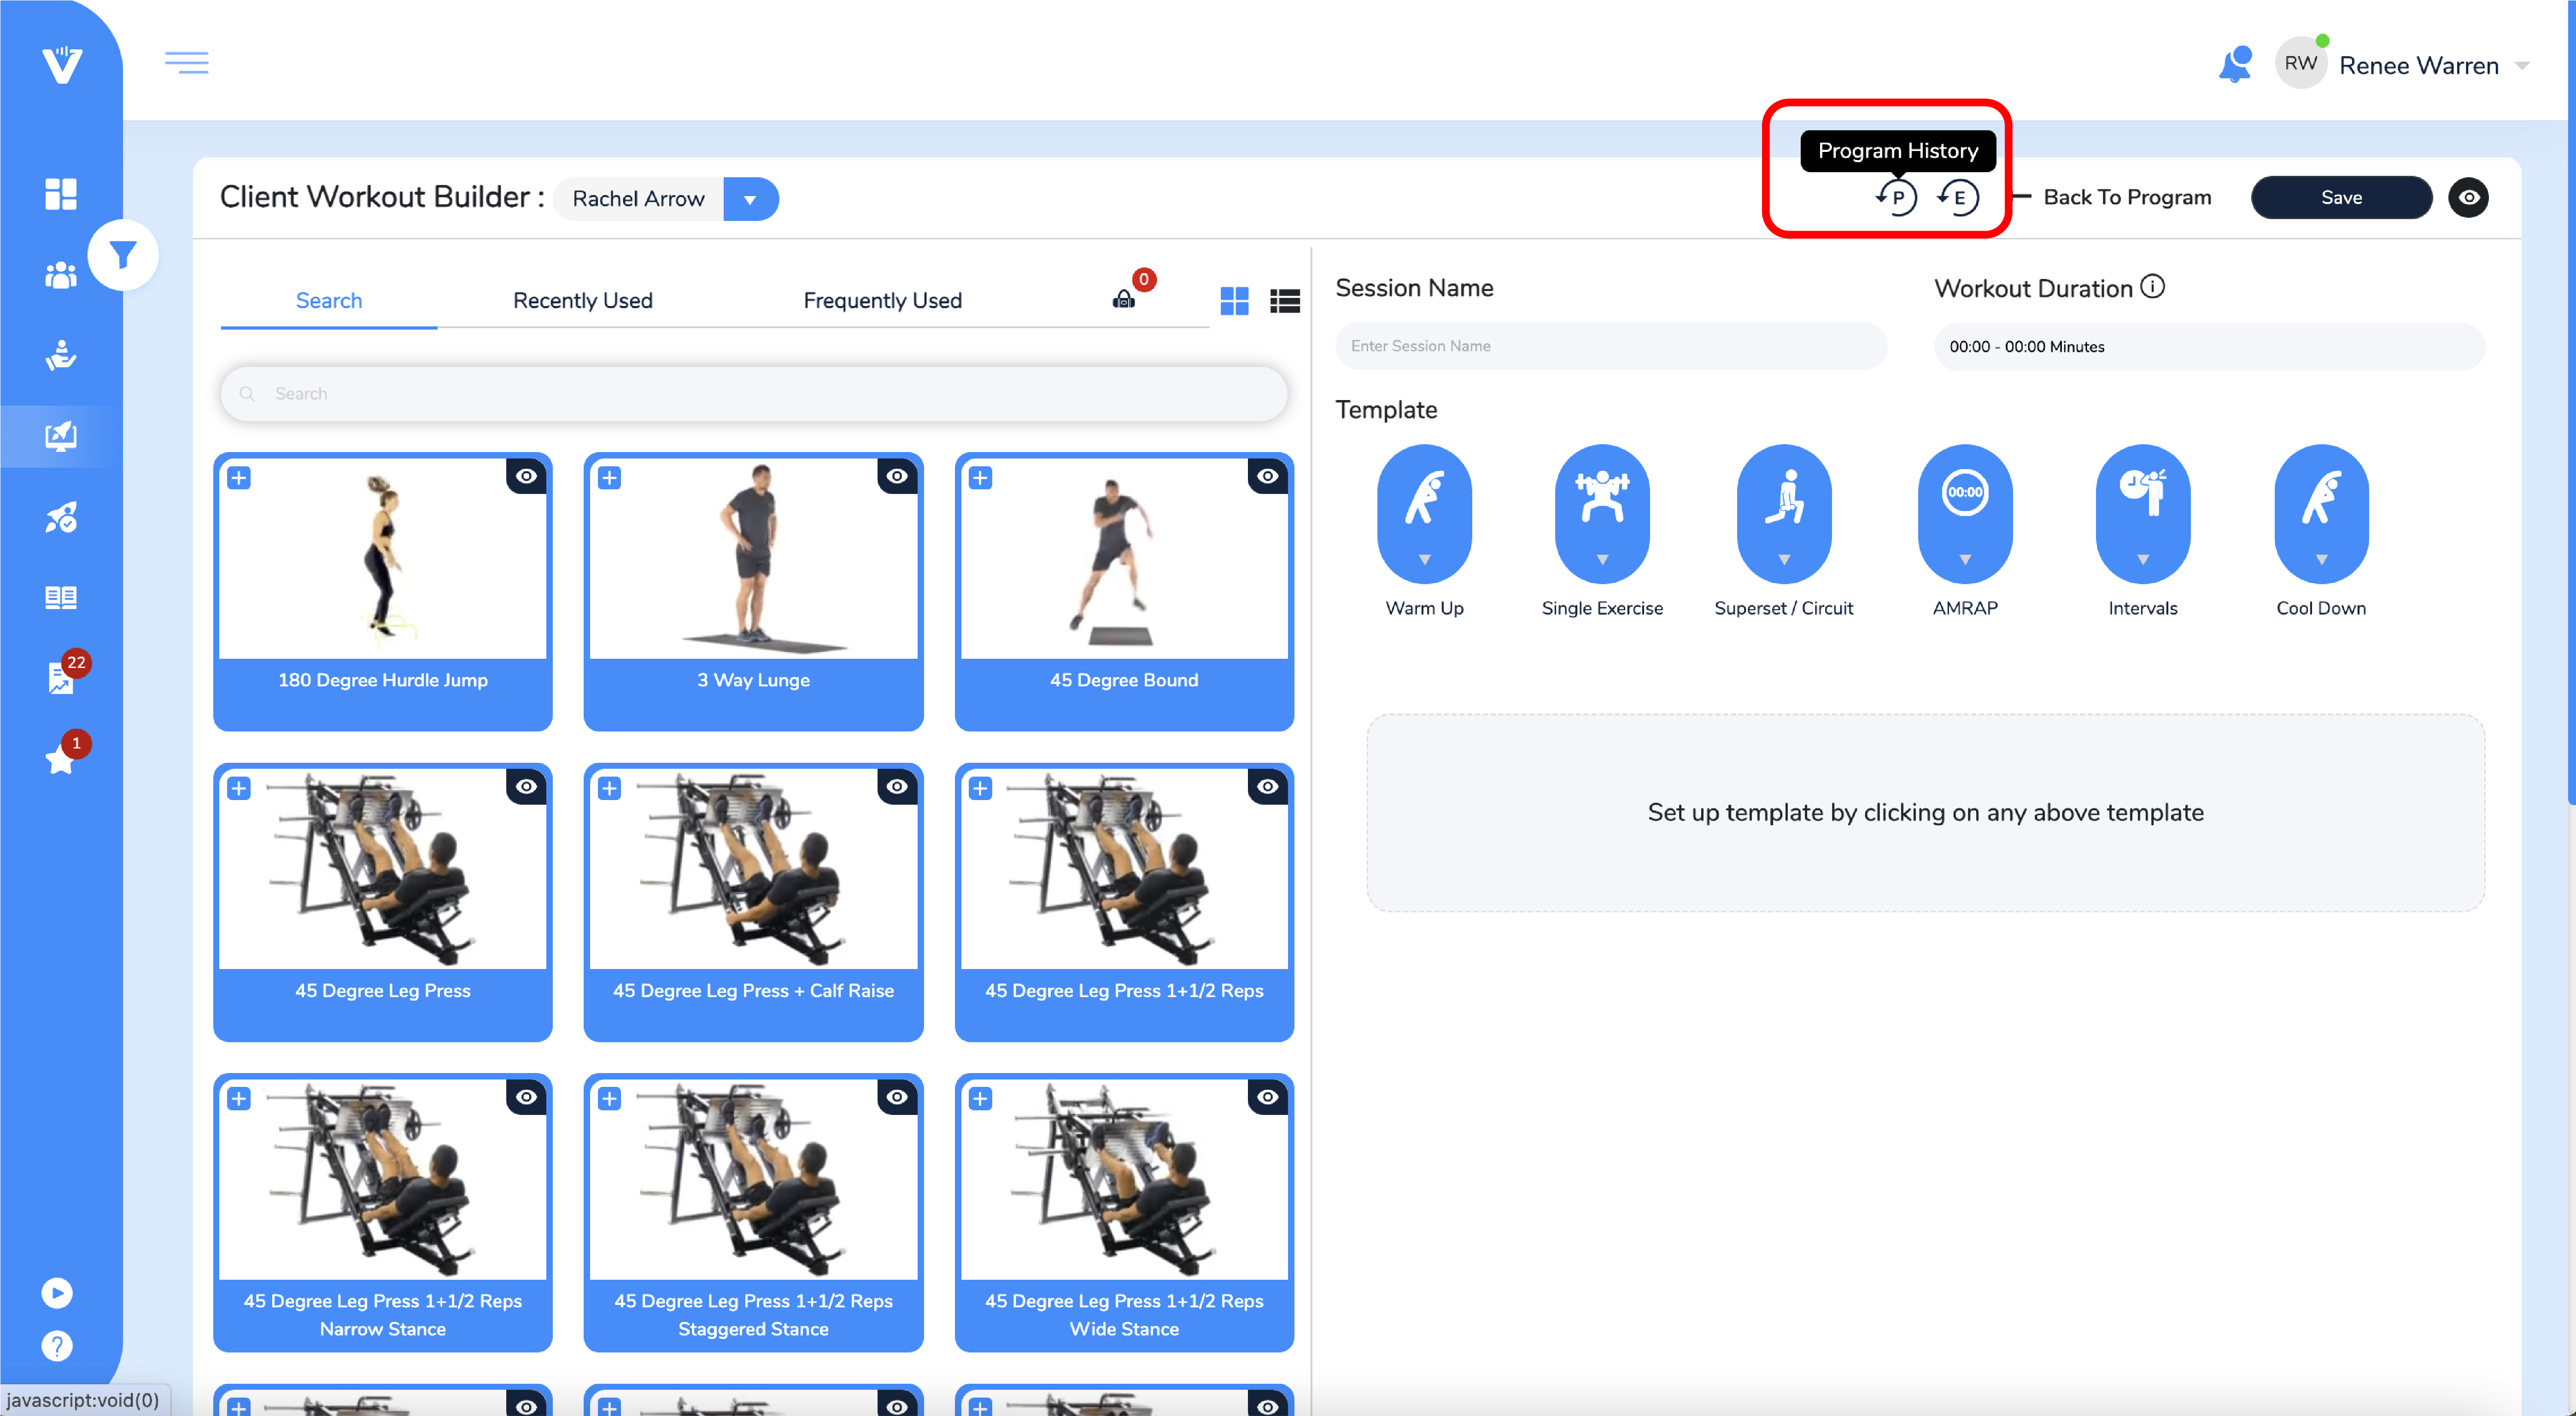Viewport: 2576px width, 1416px height.
Task: Click the RW user avatar
Action: pyautogui.click(x=2300, y=64)
